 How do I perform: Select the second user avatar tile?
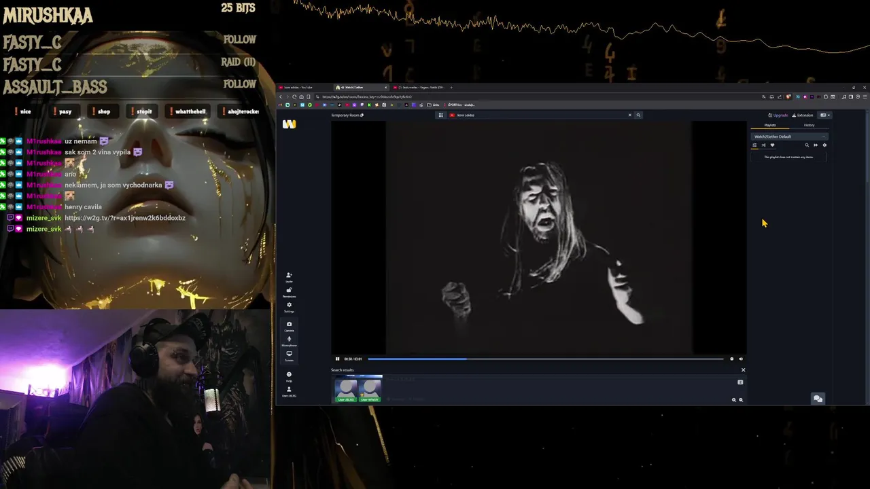click(x=370, y=389)
